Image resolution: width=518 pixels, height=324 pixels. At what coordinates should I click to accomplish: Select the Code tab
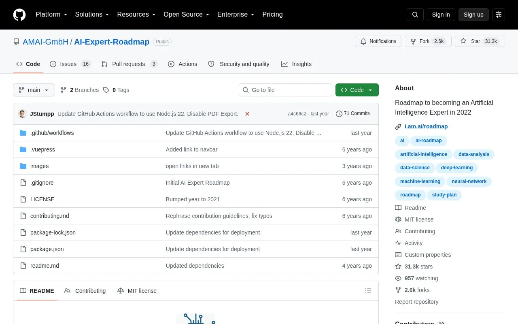click(x=28, y=64)
